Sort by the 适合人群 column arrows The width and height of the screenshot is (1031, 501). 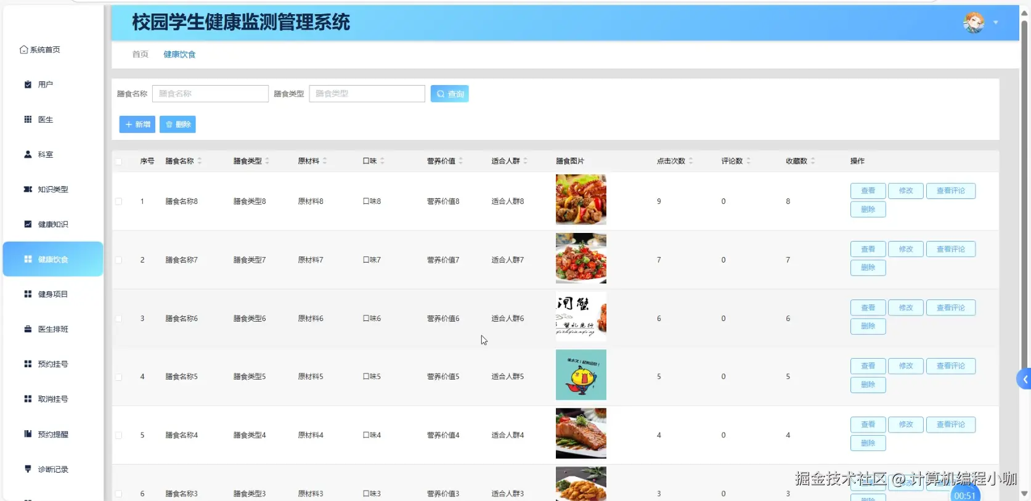click(x=525, y=161)
